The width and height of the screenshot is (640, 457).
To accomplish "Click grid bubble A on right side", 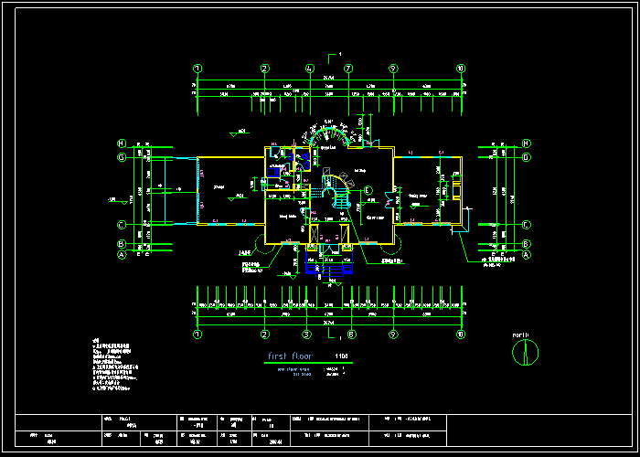I will tap(527, 256).
